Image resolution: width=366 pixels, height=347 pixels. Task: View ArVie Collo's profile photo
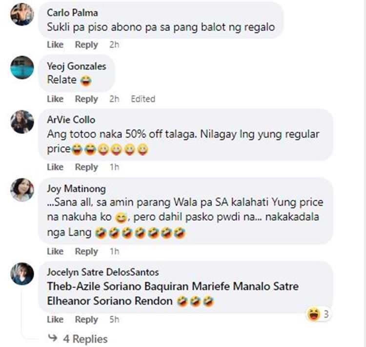(22, 122)
